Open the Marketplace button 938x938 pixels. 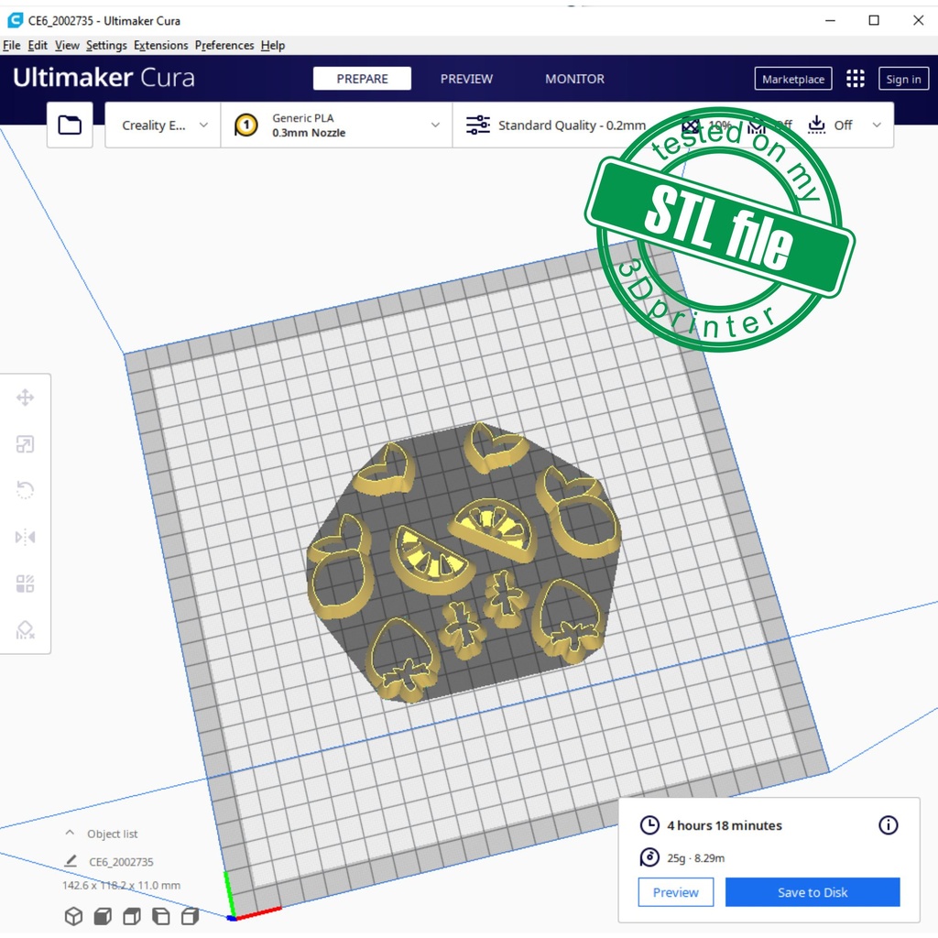click(793, 79)
